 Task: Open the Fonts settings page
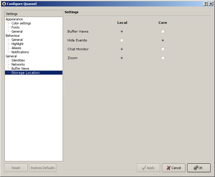coord(15,27)
